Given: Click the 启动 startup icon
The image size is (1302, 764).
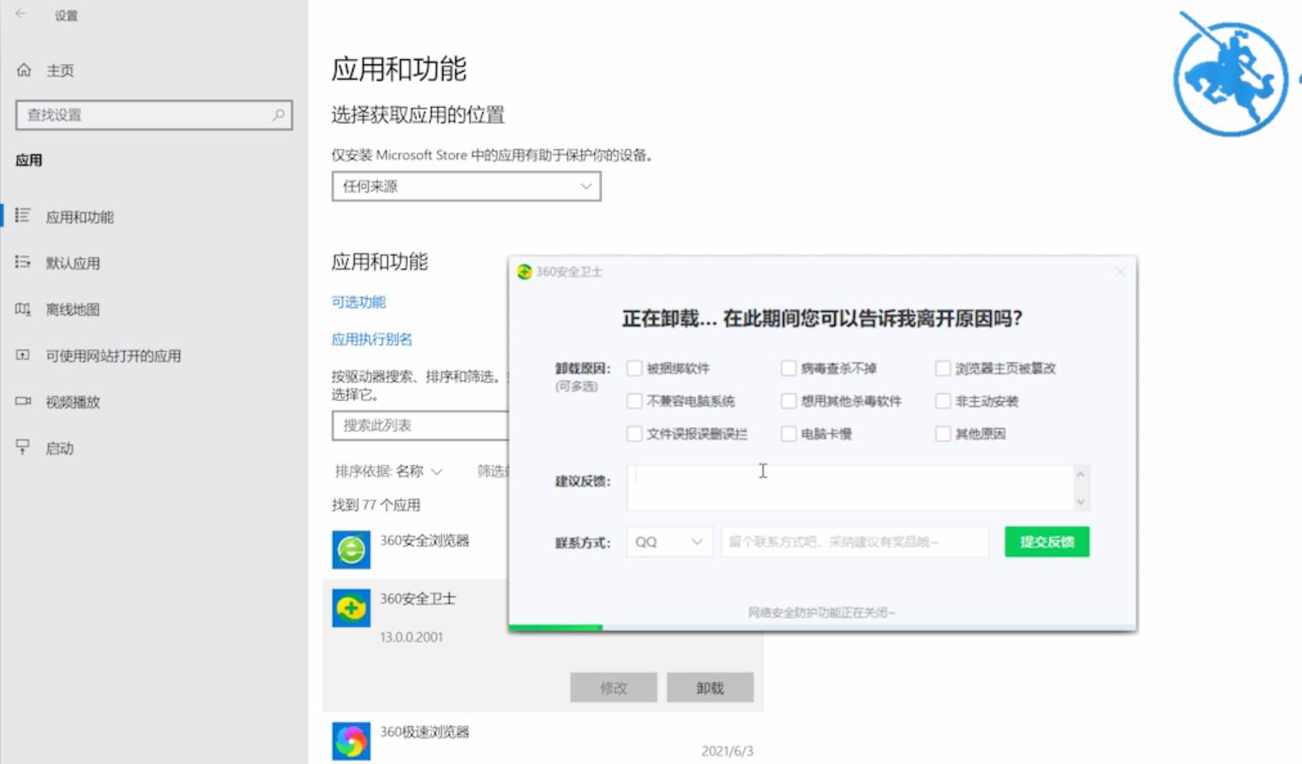Looking at the screenshot, I should point(22,447).
